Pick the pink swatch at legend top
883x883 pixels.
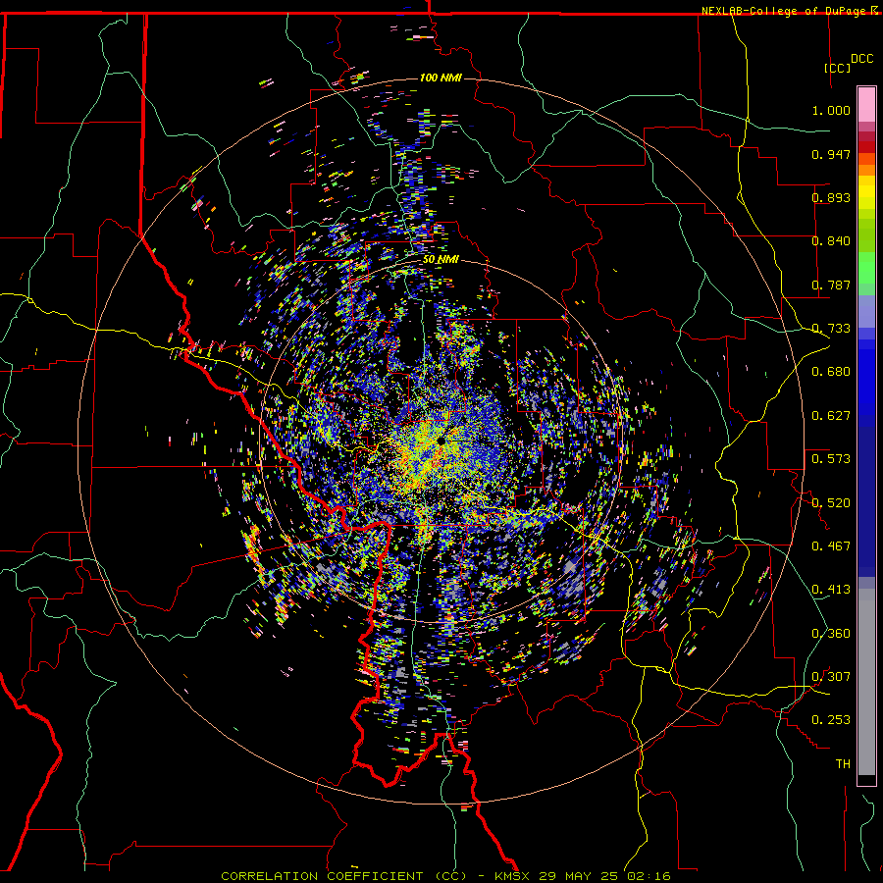pos(866,104)
